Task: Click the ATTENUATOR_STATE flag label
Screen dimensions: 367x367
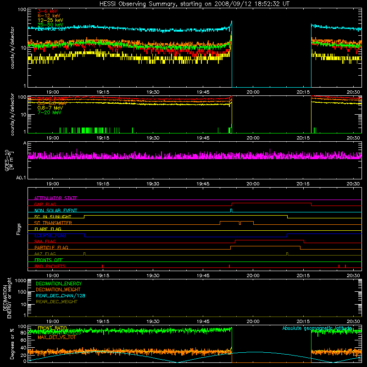Action: tap(56, 198)
